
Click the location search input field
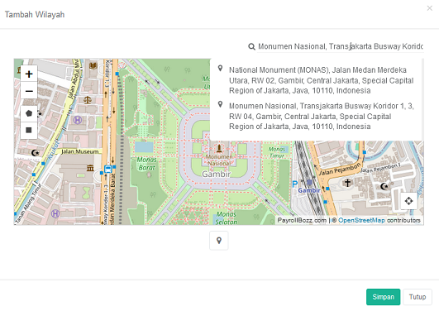click(340, 46)
